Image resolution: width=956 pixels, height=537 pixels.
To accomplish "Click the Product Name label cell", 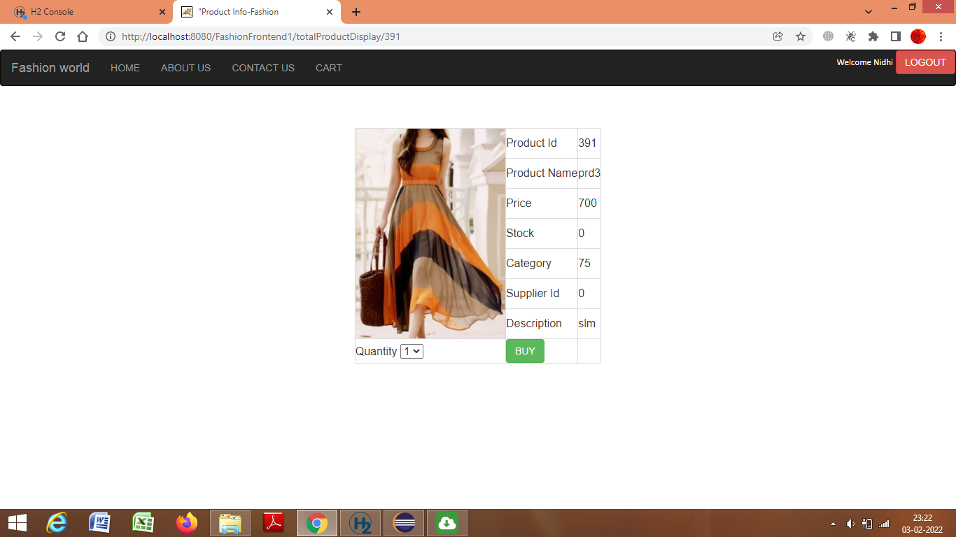I will (x=542, y=173).
